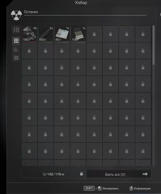Image resolution: width=161 pixels, height=194 pixels.
Task: Click the arrow next to Взять все
Action: pyautogui.click(x=145, y=174)
